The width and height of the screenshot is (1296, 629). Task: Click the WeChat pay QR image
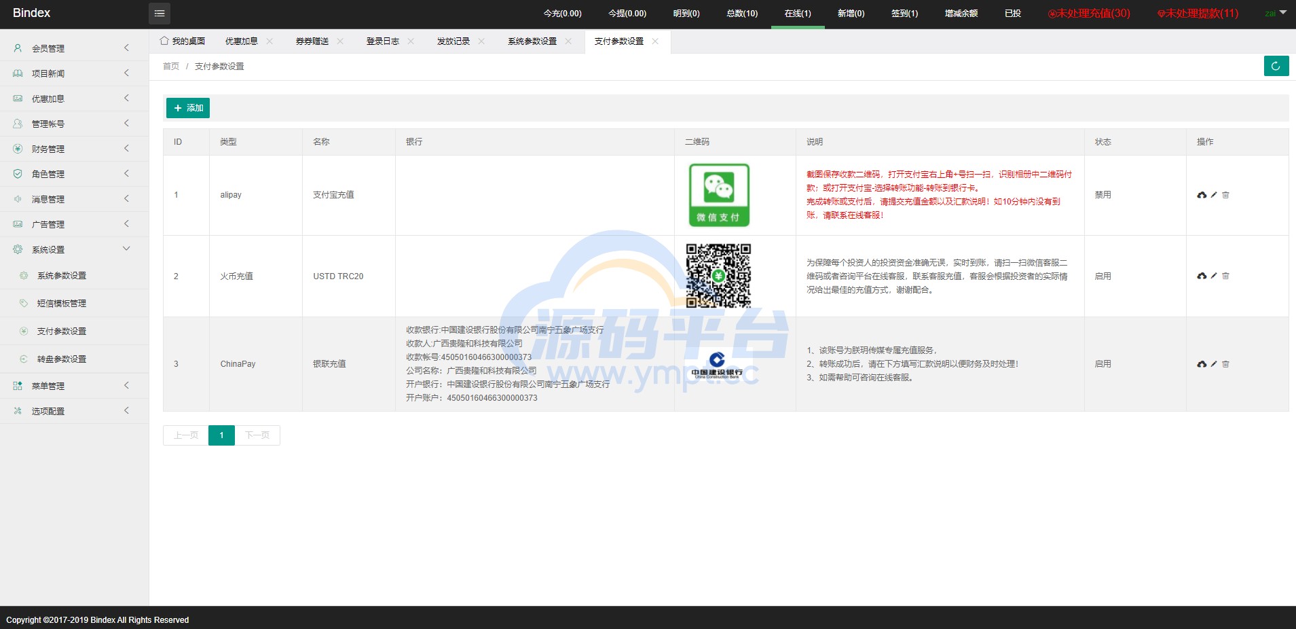coord(719,195)
